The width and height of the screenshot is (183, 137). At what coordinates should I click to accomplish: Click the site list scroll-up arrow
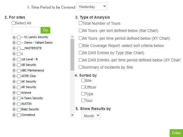(72, 37)
